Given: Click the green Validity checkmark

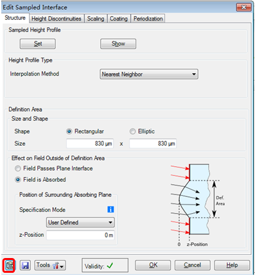Looking at the screenshot, I should [x=110, y=266].
